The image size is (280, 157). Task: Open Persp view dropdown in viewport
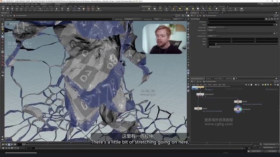click(176, 23)
